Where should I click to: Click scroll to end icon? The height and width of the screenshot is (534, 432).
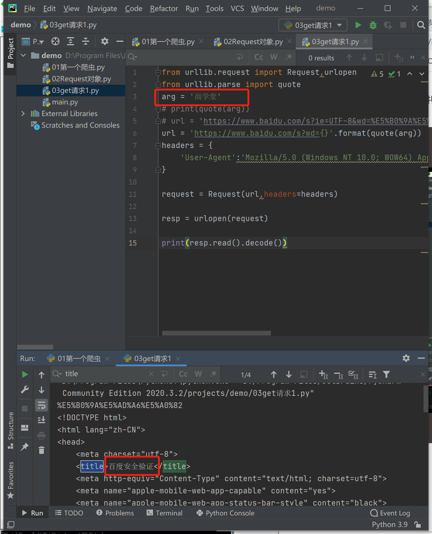click(x=42, y=420)
